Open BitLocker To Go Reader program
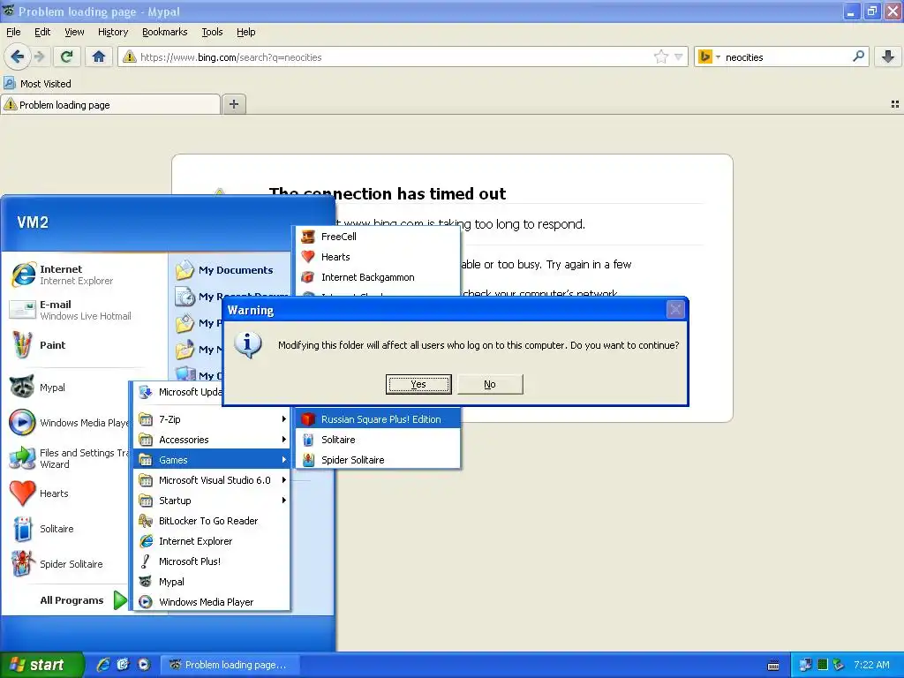 click(x=212, y=521)
